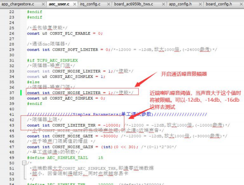Close the board_ac6959b_tws.c tab
Screen dimensions: 244x185
[x=164, y=4]
